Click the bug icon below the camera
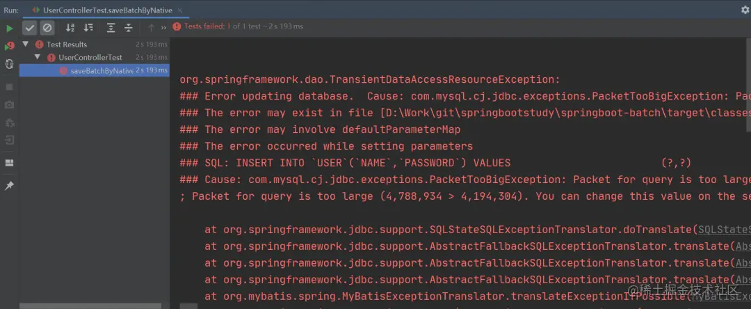 [9, 122]
